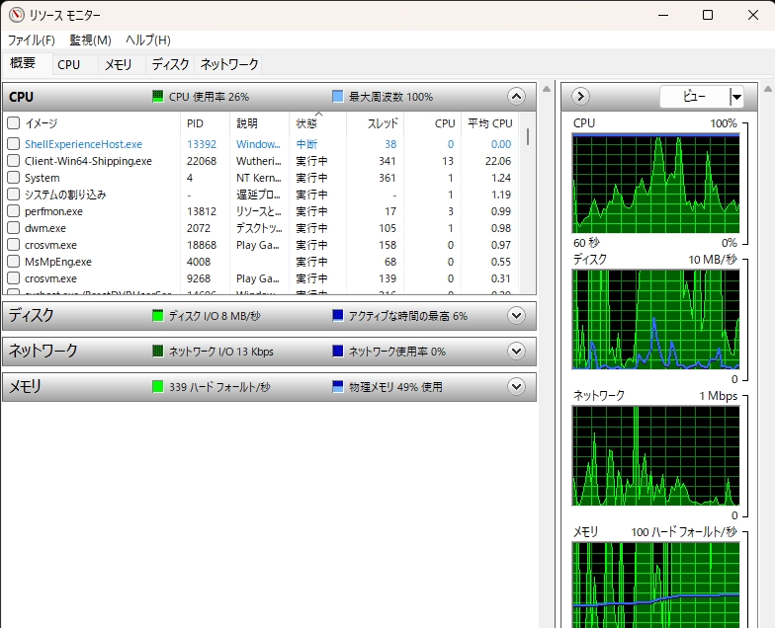775x628 pixels.
Task: Switch to the ネットワーク tab
Action: point(229,64)
